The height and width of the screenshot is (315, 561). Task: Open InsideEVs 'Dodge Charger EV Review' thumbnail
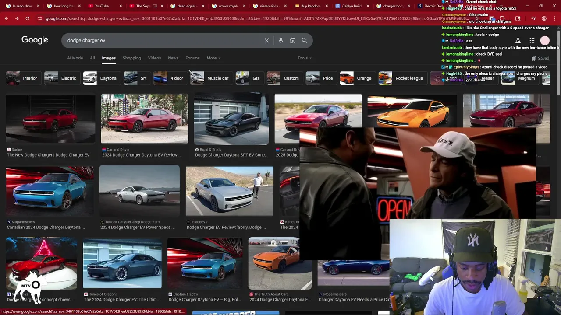click(230, 191)
